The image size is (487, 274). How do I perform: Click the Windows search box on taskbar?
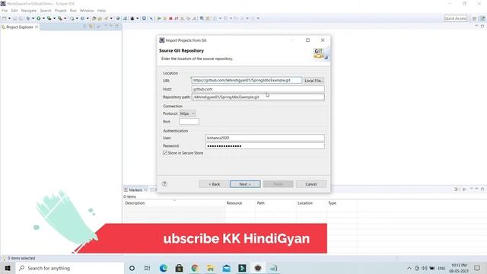click(69, 268)
